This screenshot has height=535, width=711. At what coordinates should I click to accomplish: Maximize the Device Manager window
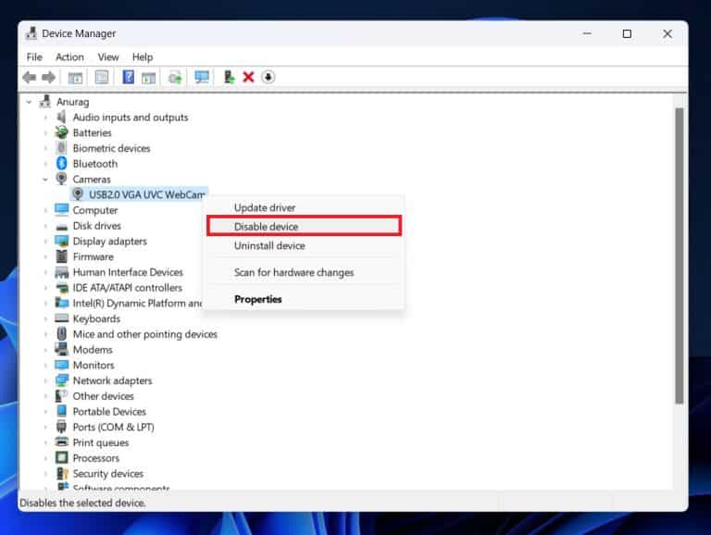627,34
